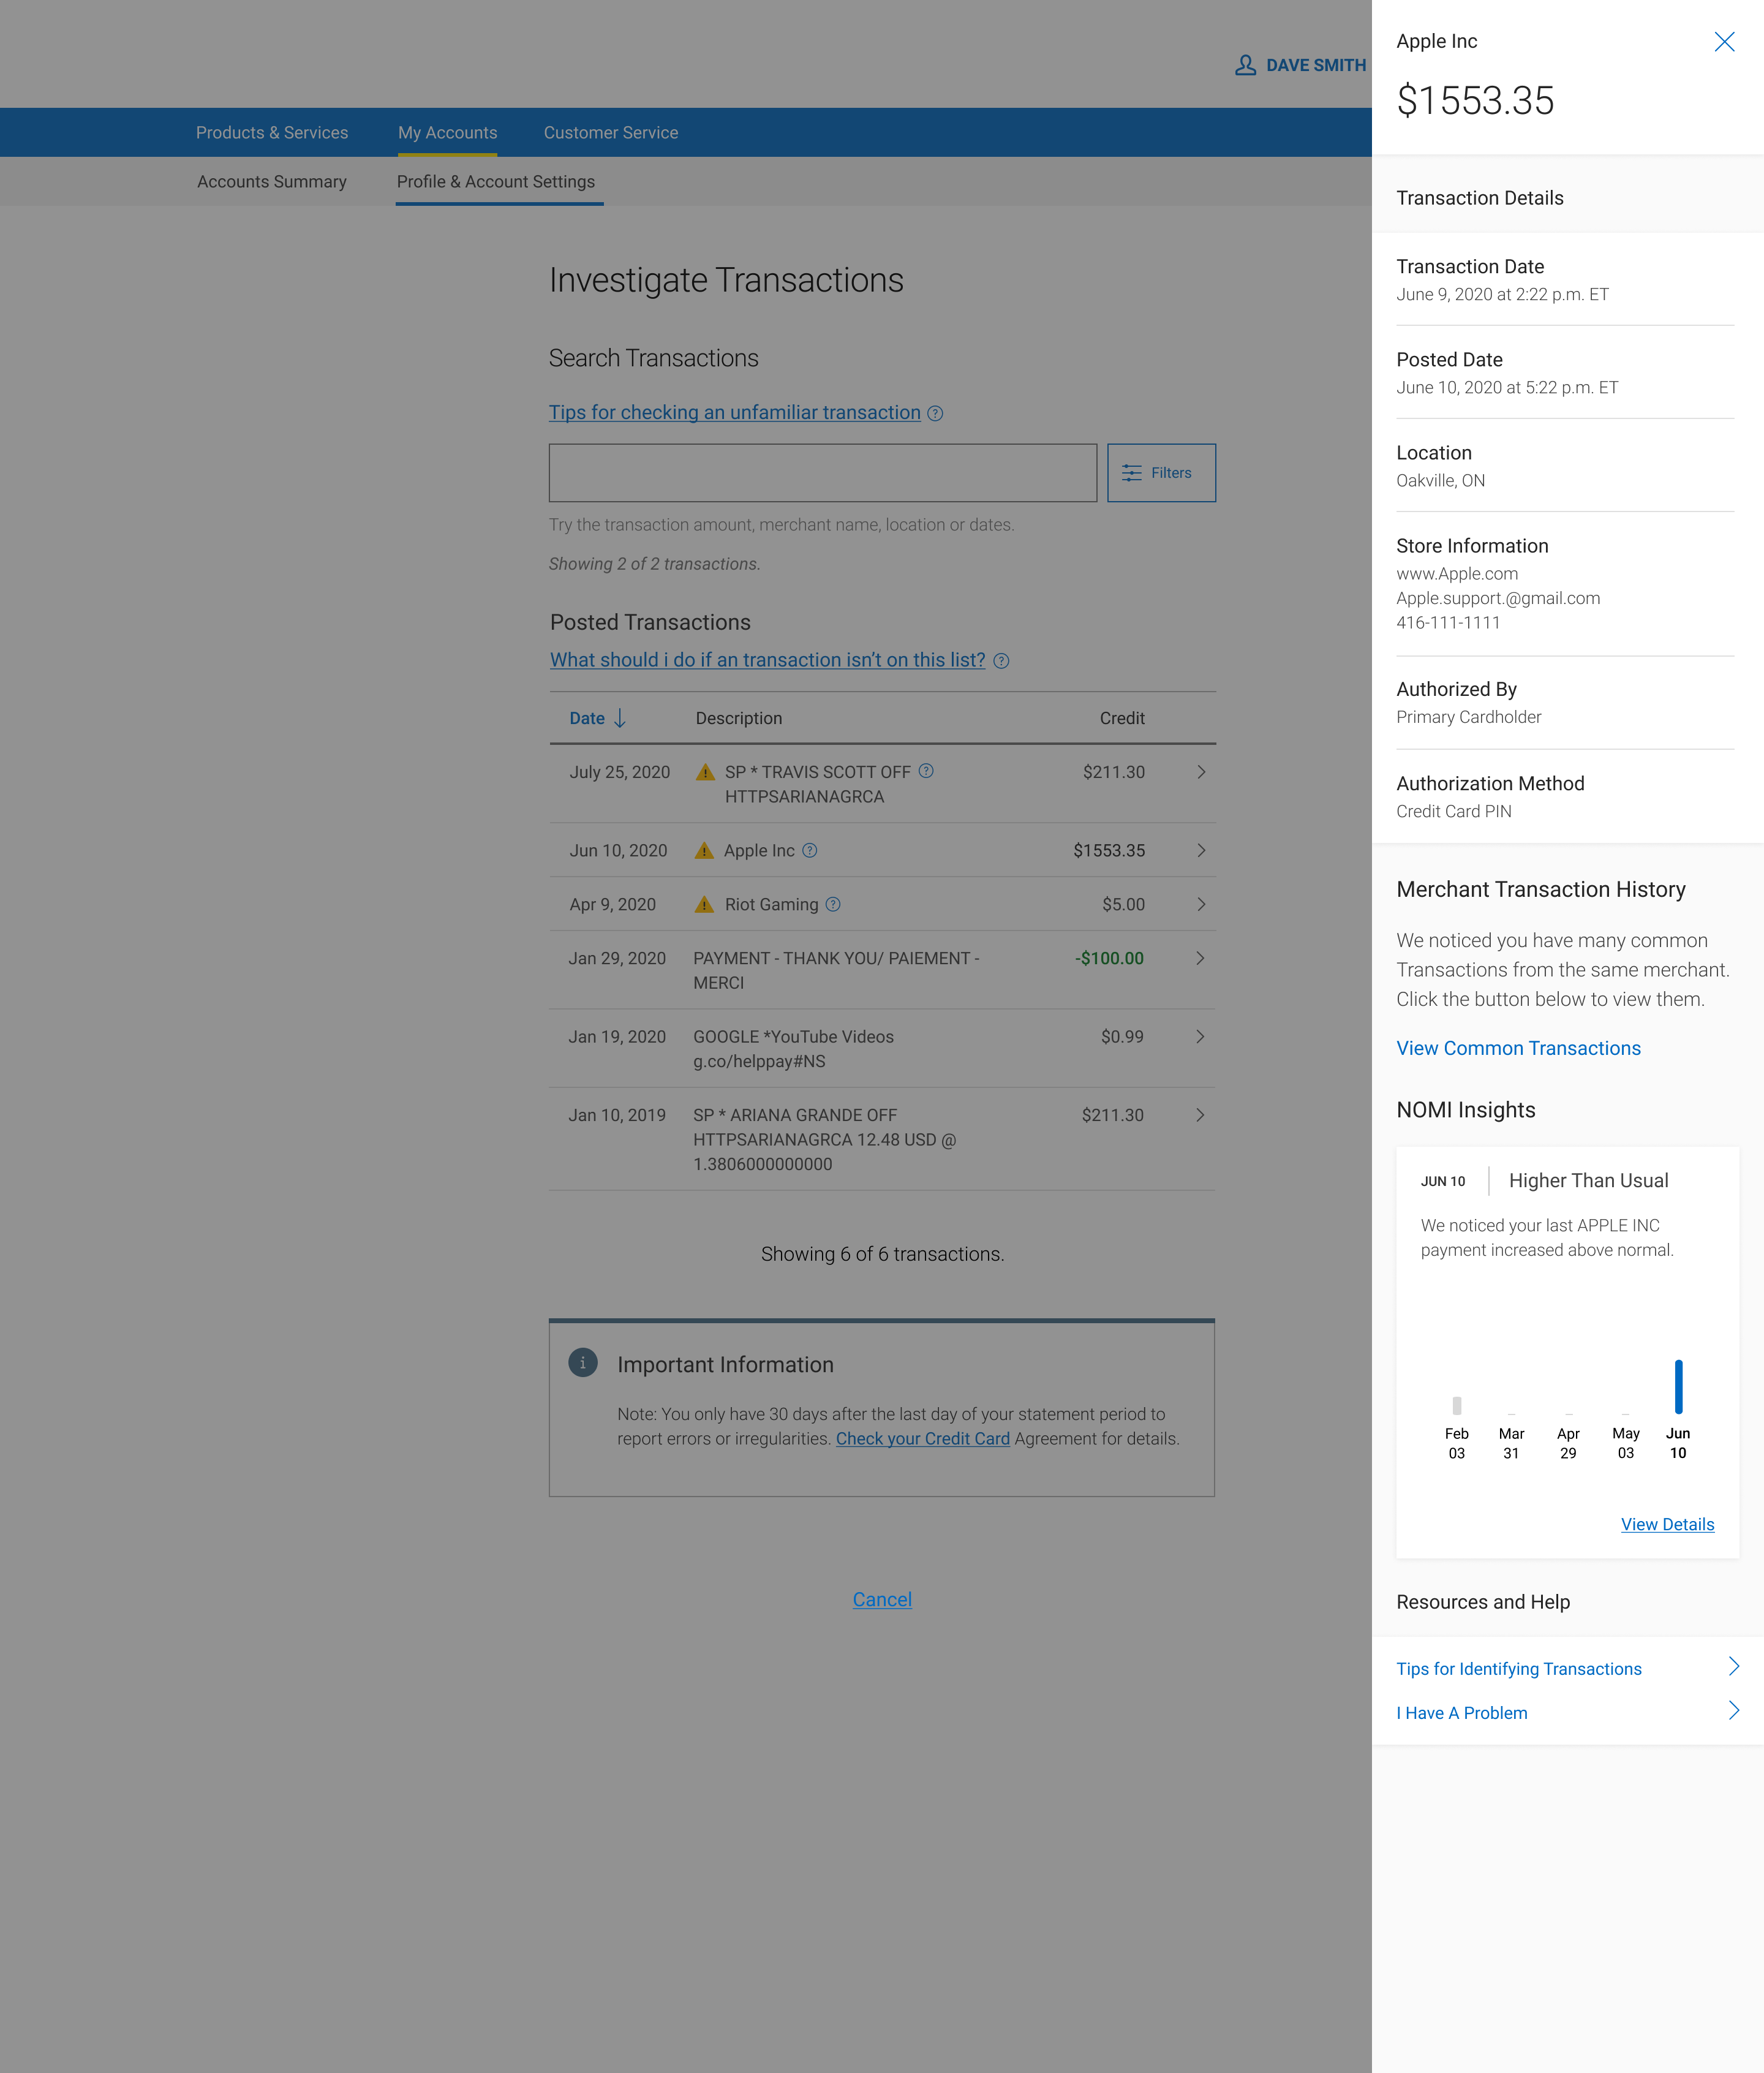
Task: Click help icon beside unfamiliar transaction tips
Action: coord(935,413)
